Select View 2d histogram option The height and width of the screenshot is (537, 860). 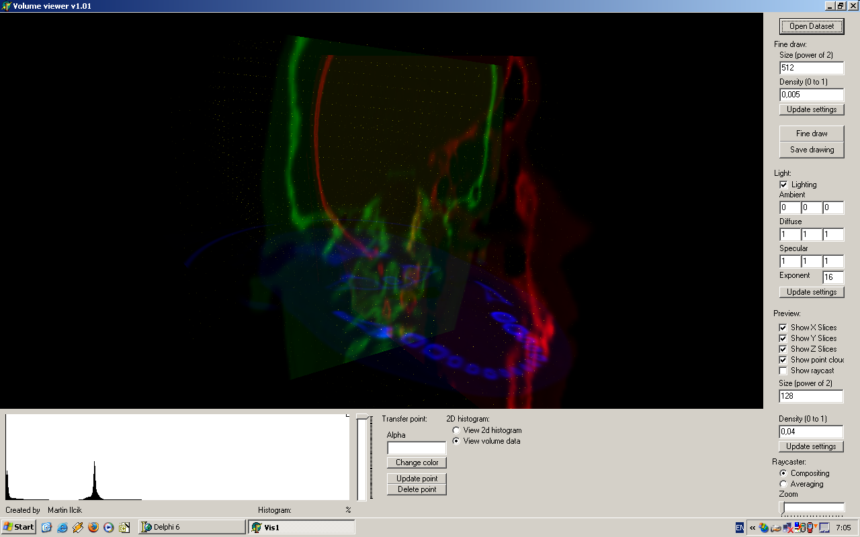456,430
